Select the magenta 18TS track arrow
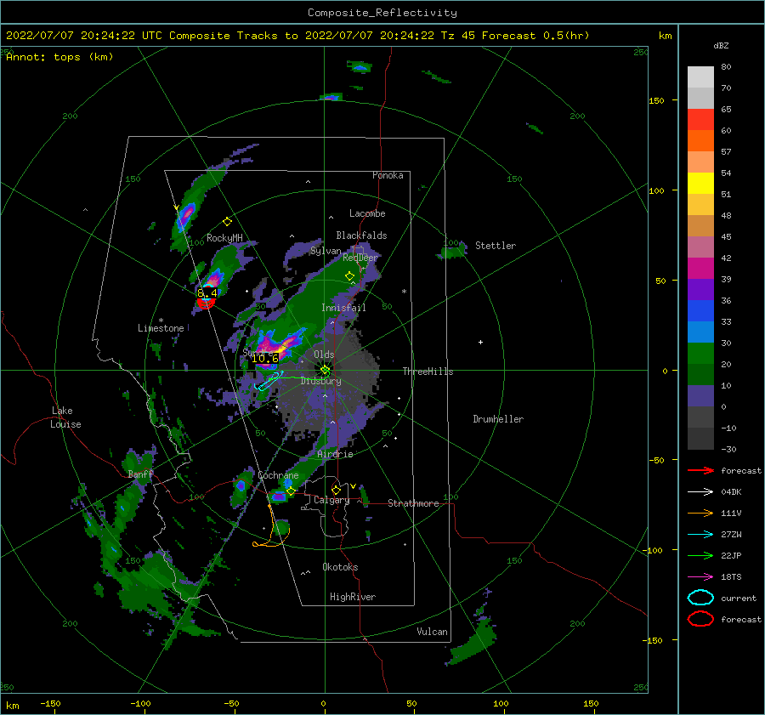 click(x=700, y=577)
